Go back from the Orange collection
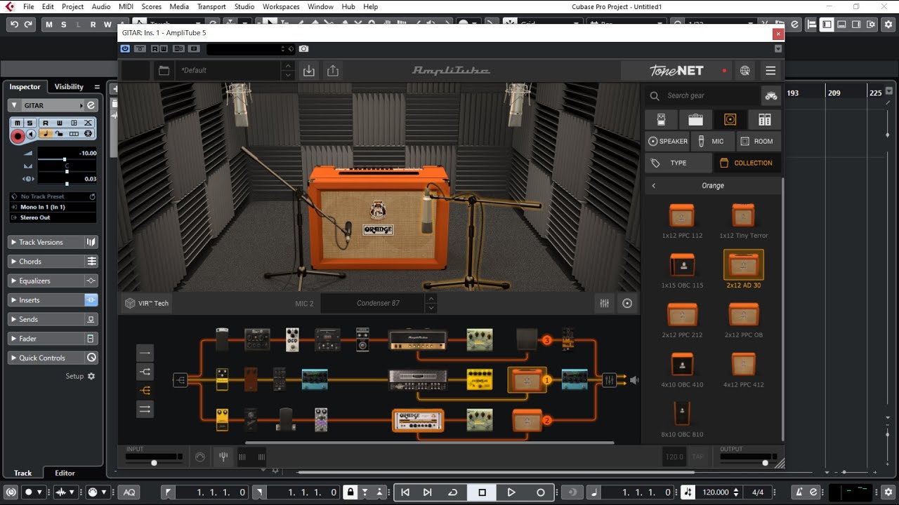The width and height of the screenshot is (899, 505). tap(654, 186)
